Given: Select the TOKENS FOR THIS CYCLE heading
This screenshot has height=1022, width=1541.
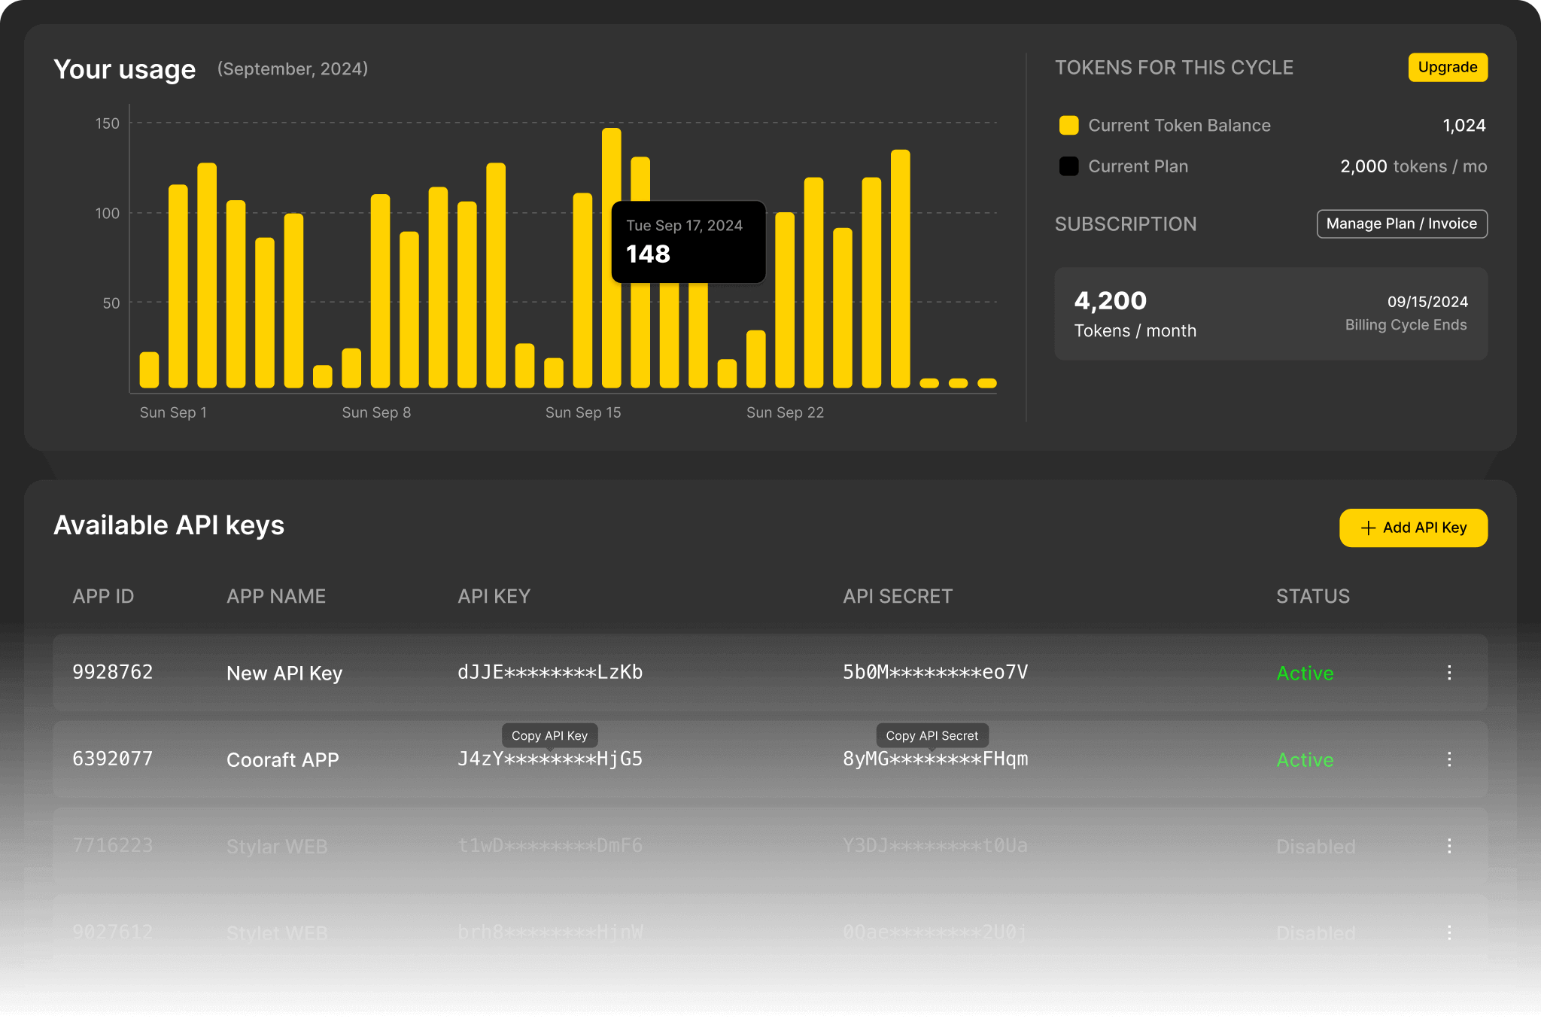Looking at the screenshot, I should (1175, 67).
